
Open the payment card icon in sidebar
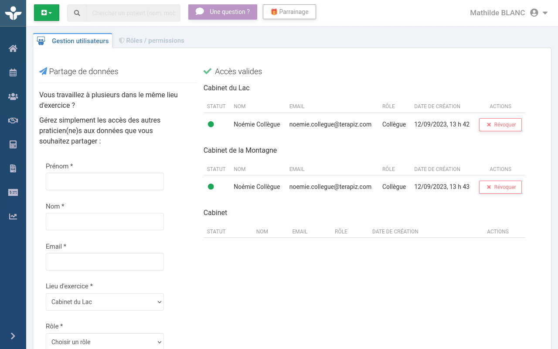(x=13, y=192)
